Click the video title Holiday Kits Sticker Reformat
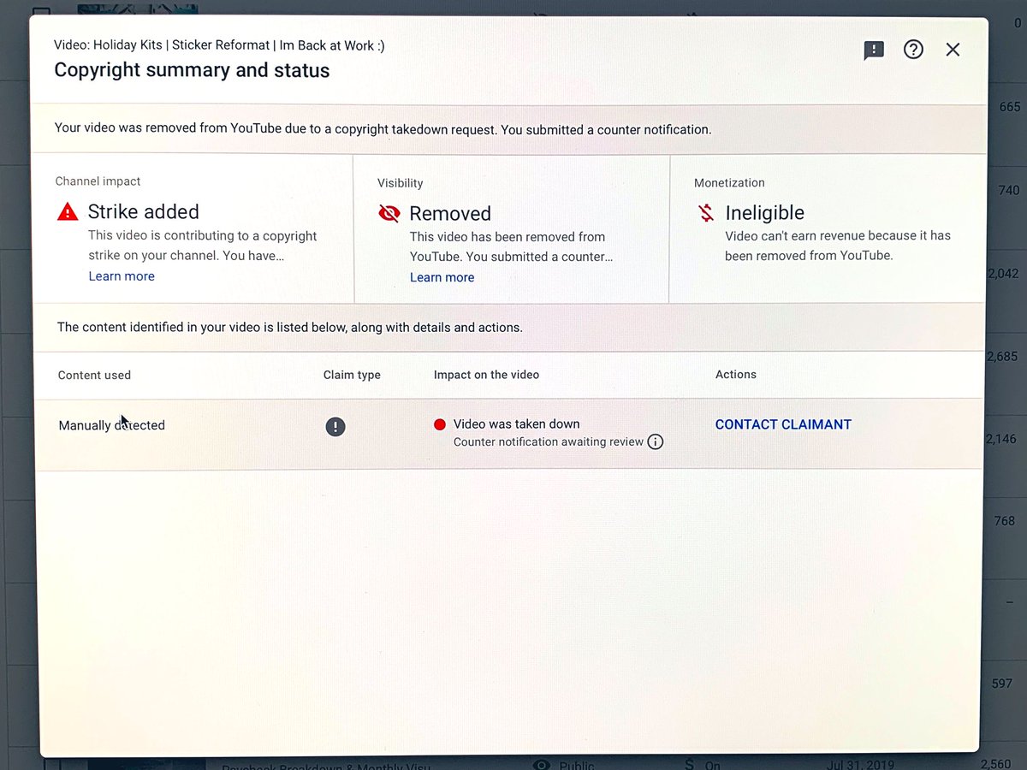The image size is (1027, 770). pyautogui.click(x=219, y=45)
